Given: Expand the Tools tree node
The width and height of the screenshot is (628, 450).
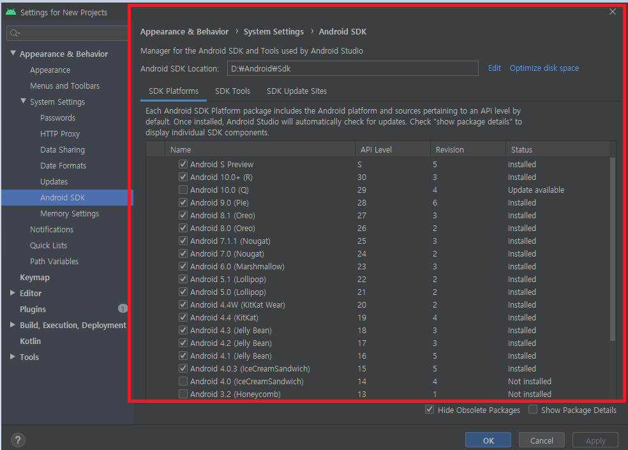Looking at the screenshot, I should 12,357.
